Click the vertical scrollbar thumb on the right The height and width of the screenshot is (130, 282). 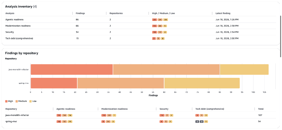(281, 37)
